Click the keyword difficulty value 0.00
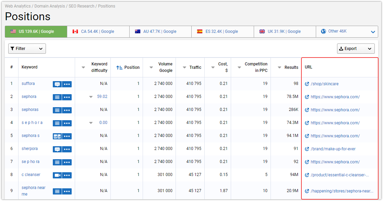 103,123
